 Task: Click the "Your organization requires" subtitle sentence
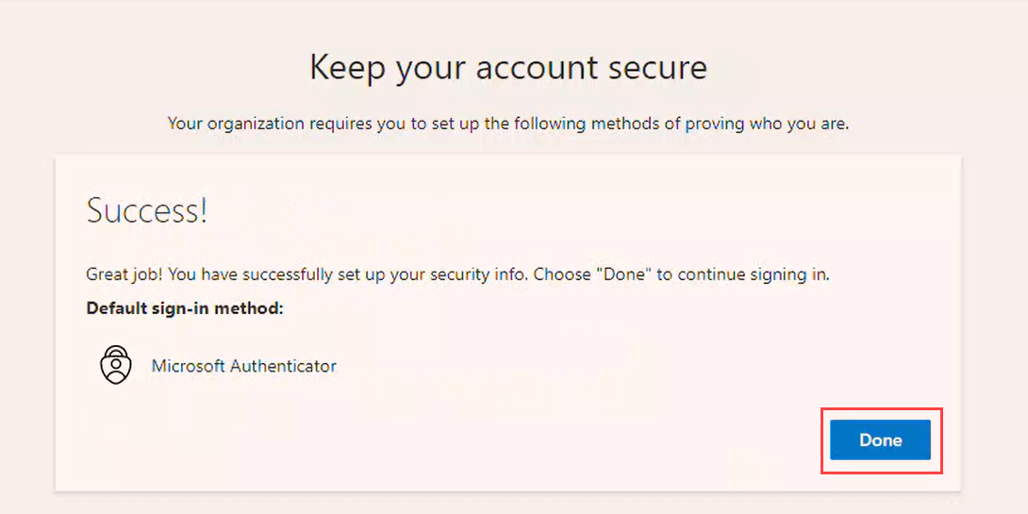508,124
